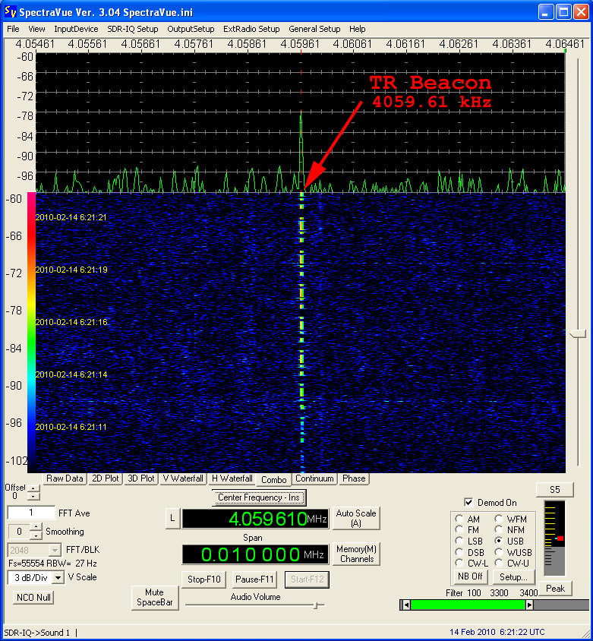The height and width of the screenshot is (641, 593).
Task: Switch to the Continuum tab
Action: tap(314, 478)
